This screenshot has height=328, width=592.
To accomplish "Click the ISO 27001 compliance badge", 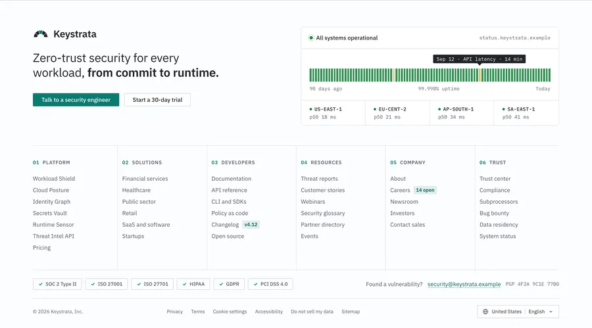I will pos(107,284).
